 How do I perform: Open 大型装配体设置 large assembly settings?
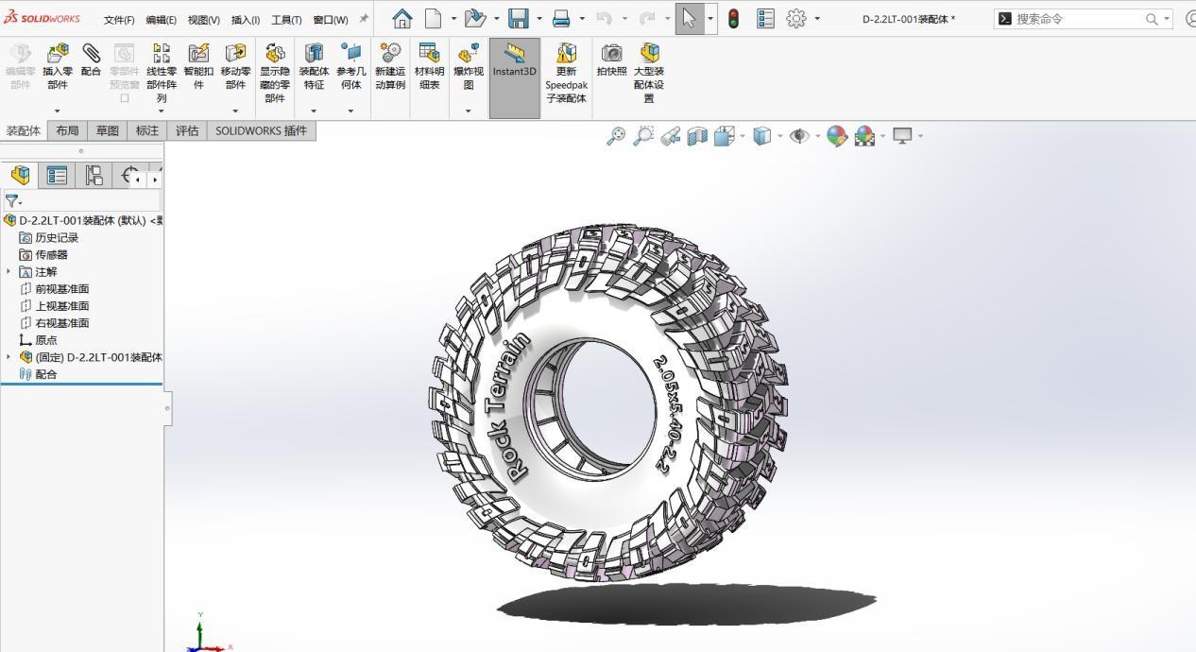649,73
